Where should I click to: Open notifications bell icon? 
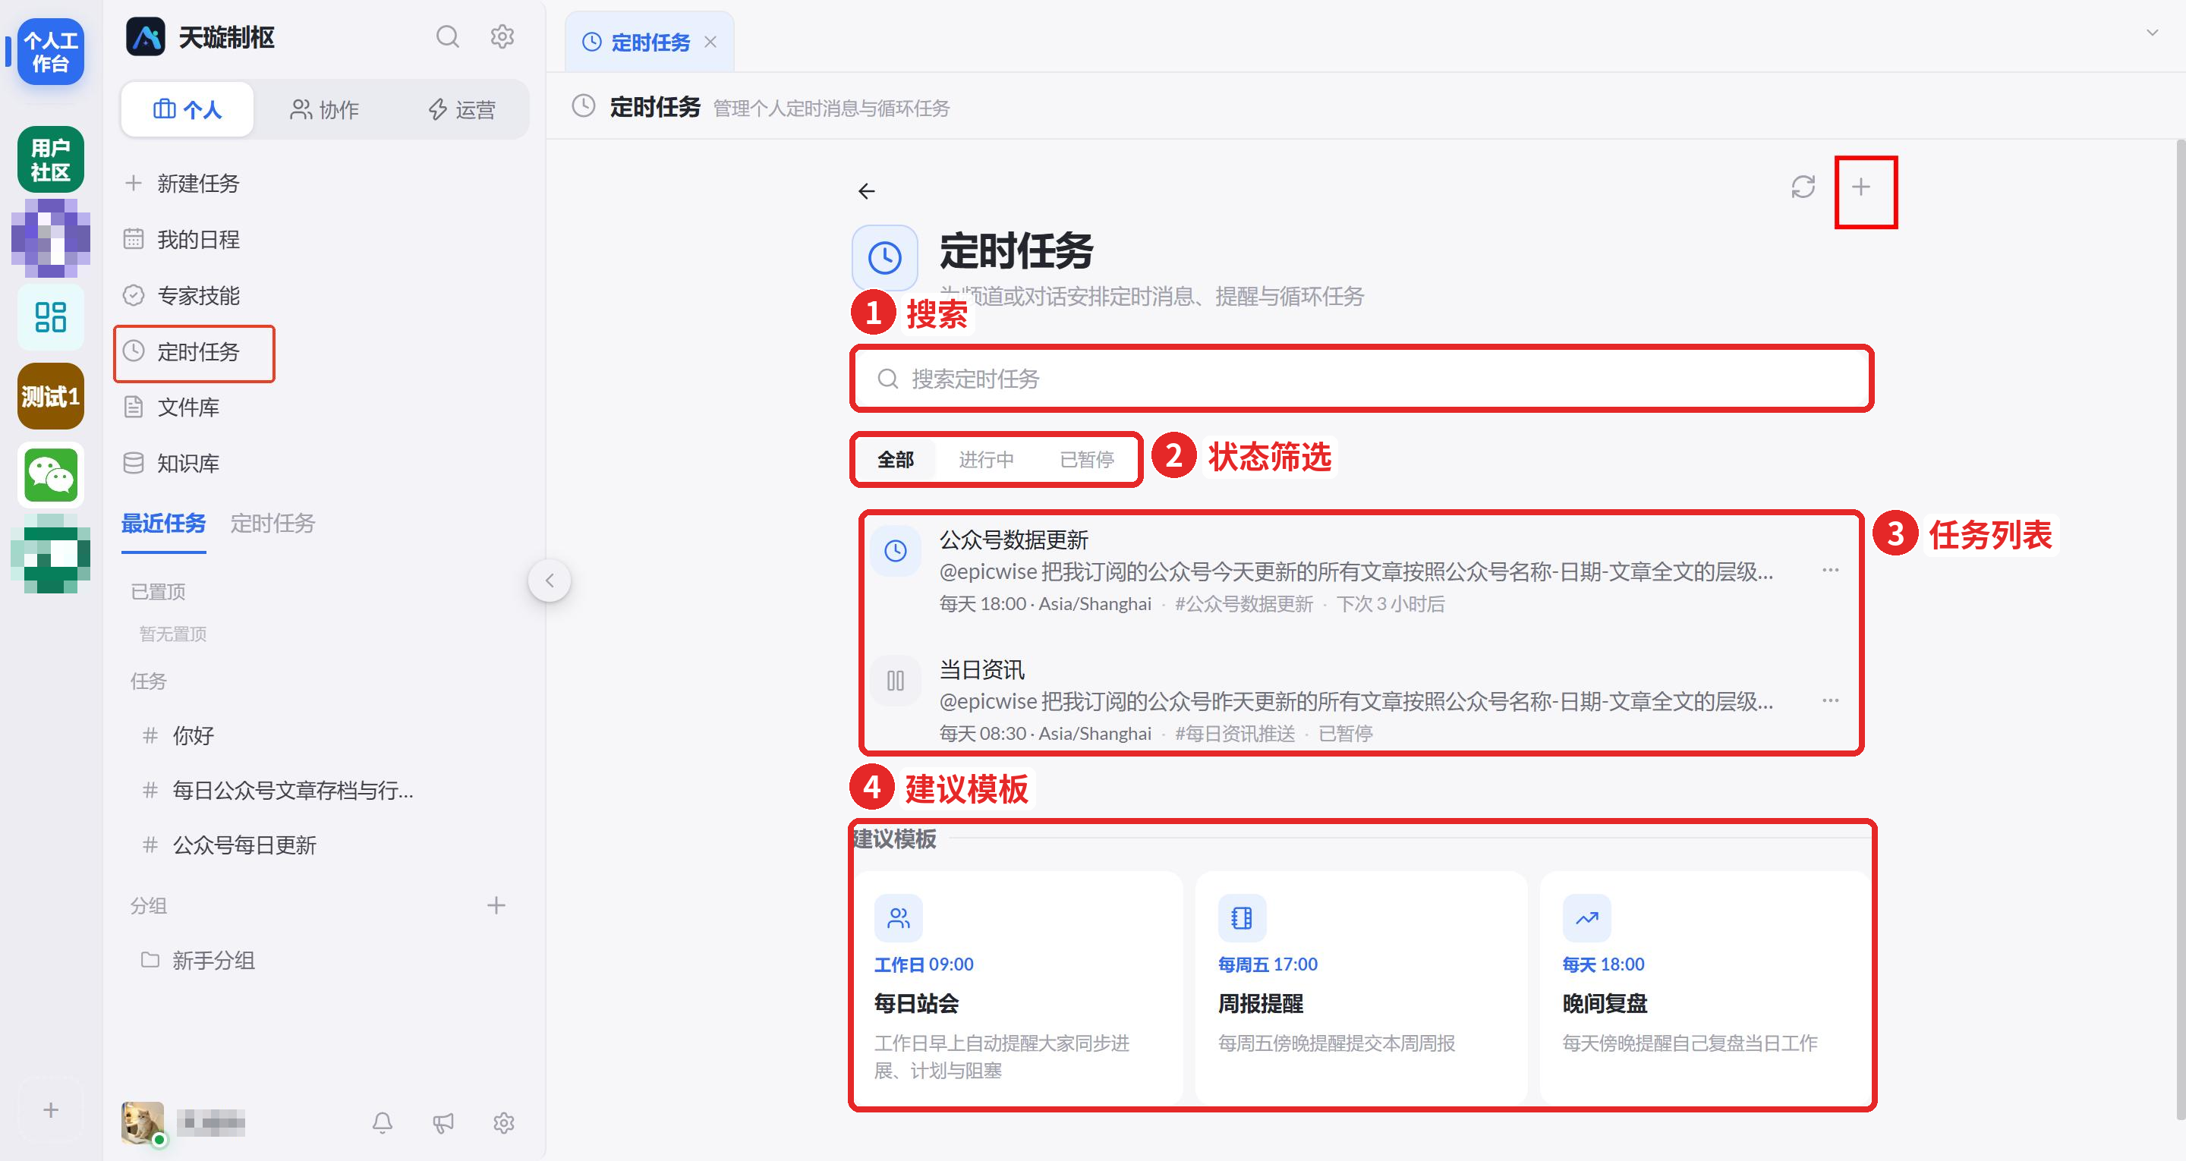click(x=383, y=1123)
